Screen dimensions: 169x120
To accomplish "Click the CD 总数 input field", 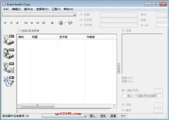I will [158, 105].
